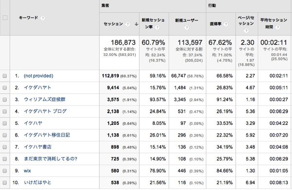This screenshot has height=190, width=292.
Task: Click sessions value 112,819
Action: click(x=110, y=76)
